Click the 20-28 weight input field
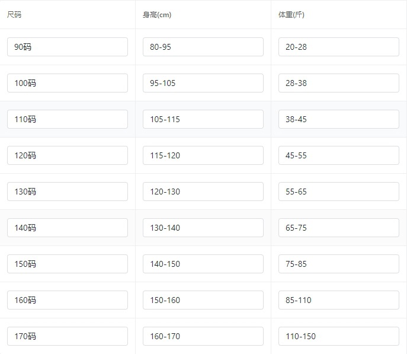This screenshot has width=407, height=354. 339,47
